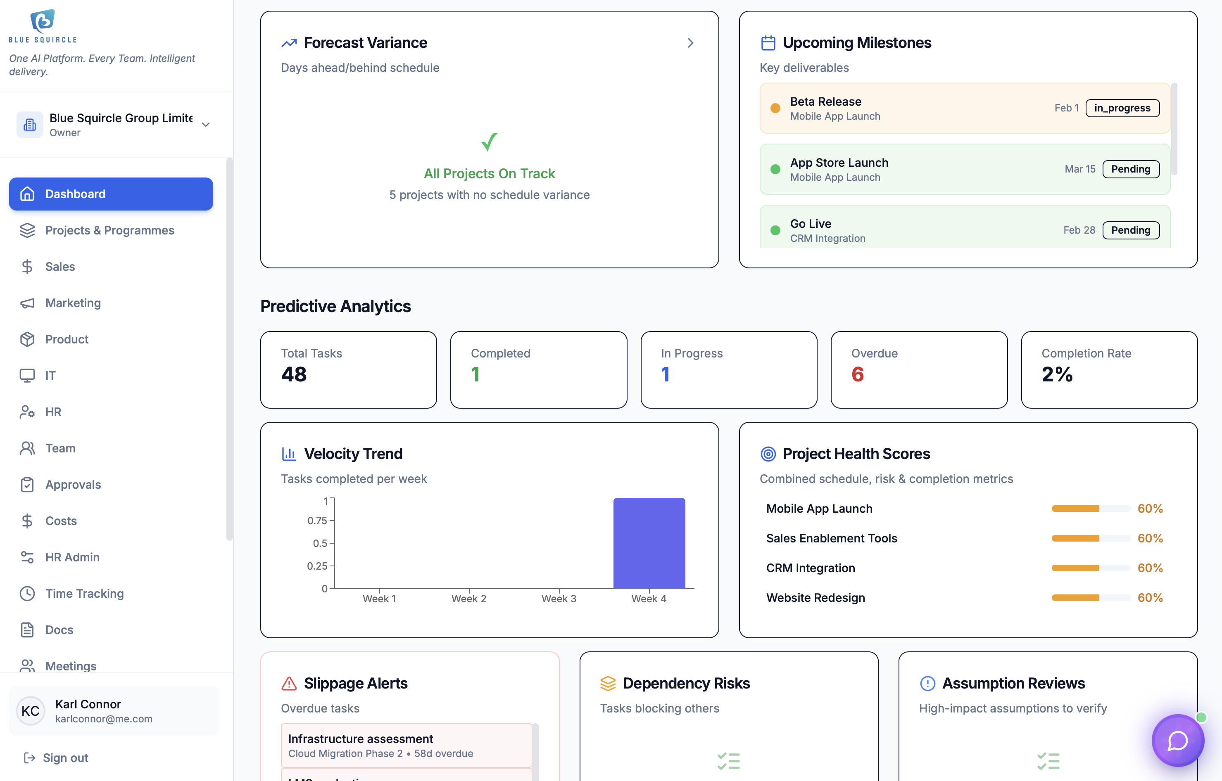Click the Time Tracking clock icon

[x=27, y=593]
